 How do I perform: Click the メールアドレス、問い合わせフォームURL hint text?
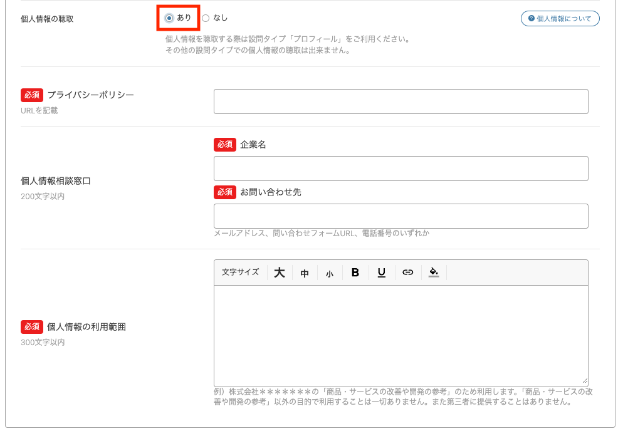(322, 234)
